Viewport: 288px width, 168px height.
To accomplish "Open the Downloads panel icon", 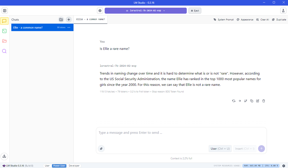I will click(x=4, y=156).
